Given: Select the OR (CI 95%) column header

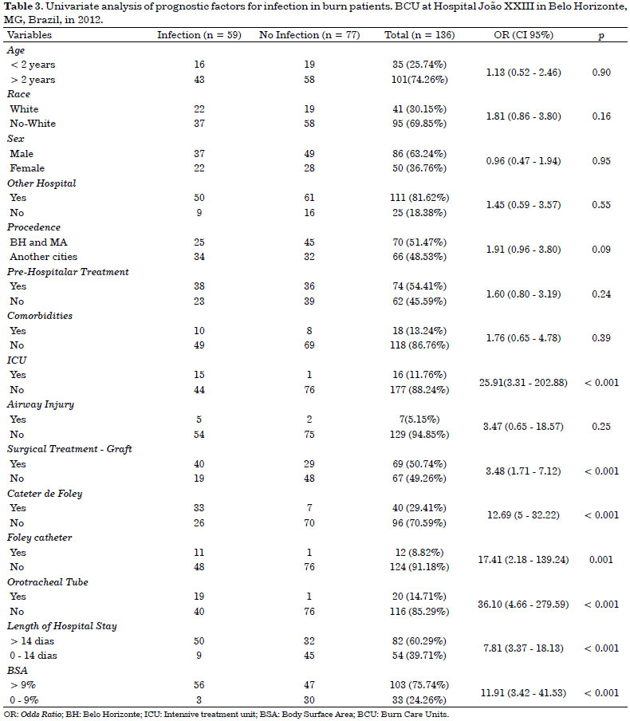Looking at the screenshot, I should click(523, 35).
